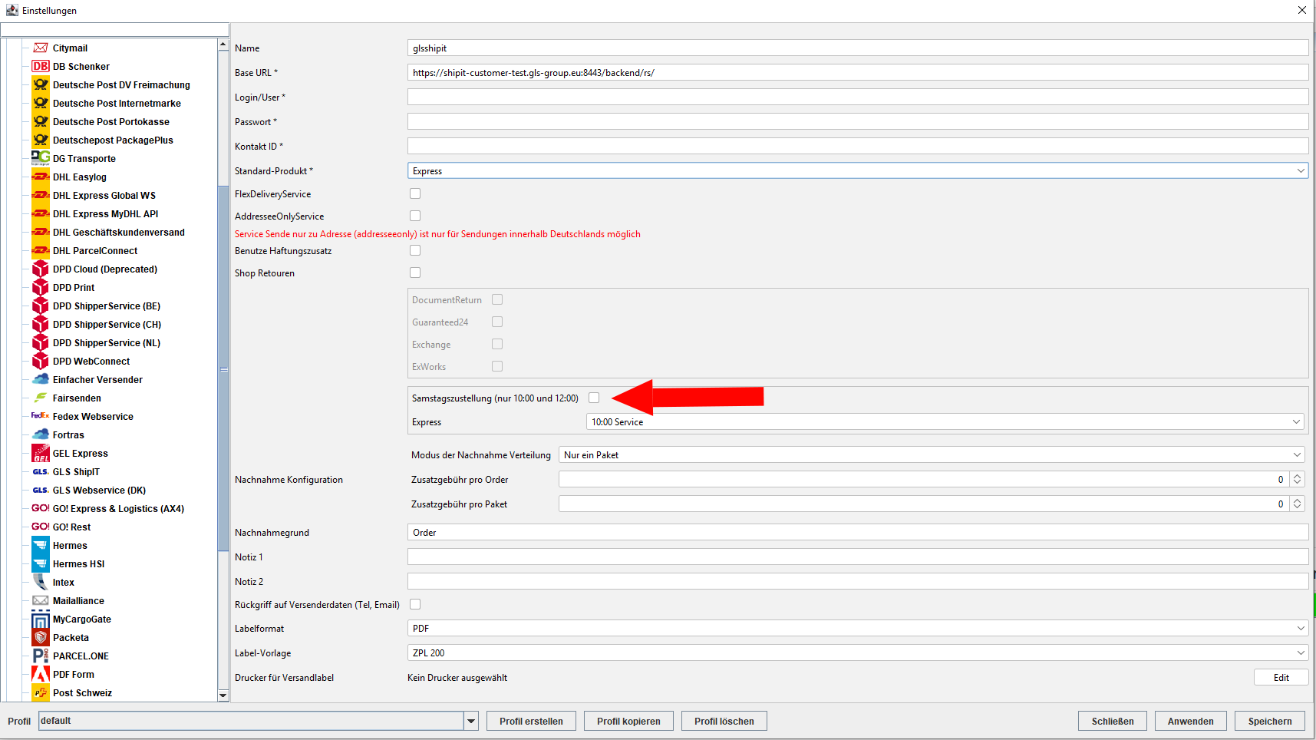Screen dimensions: 1316x740
Task: Select Hermes HSI in carrier list
Action: 78,563
